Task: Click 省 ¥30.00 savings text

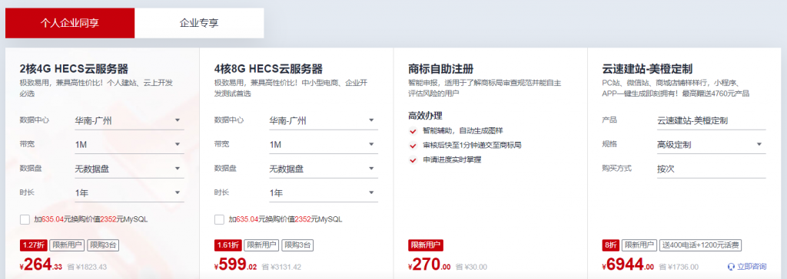Action: [x=472, y=267]
